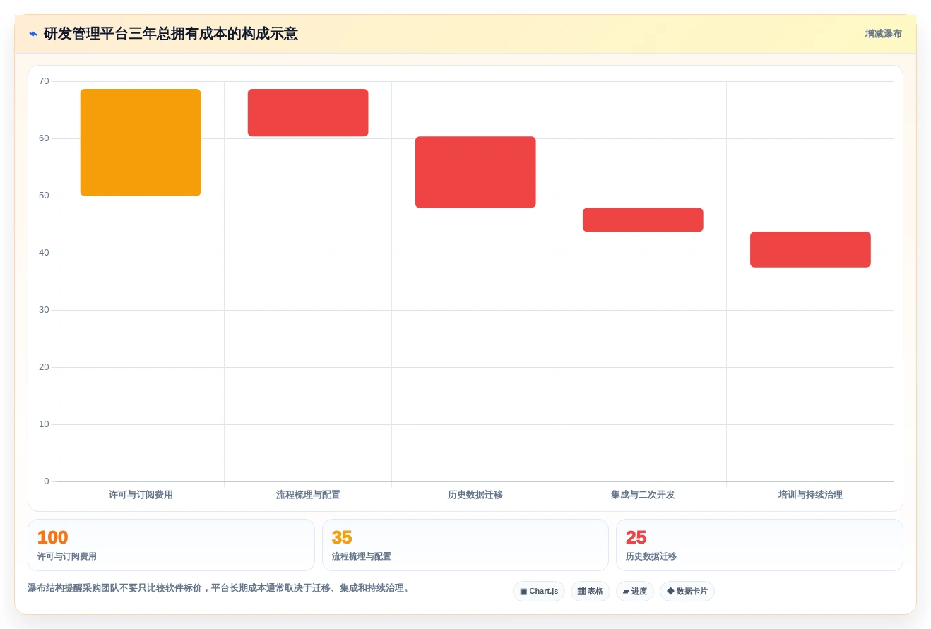Click the red 流程梳理与配置 bar

[308, 113]
